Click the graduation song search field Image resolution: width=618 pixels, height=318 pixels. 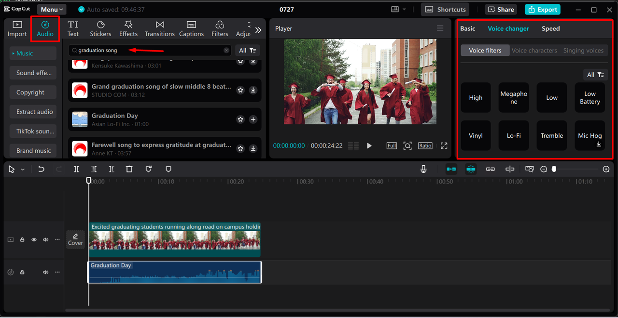tap(150, 50)
